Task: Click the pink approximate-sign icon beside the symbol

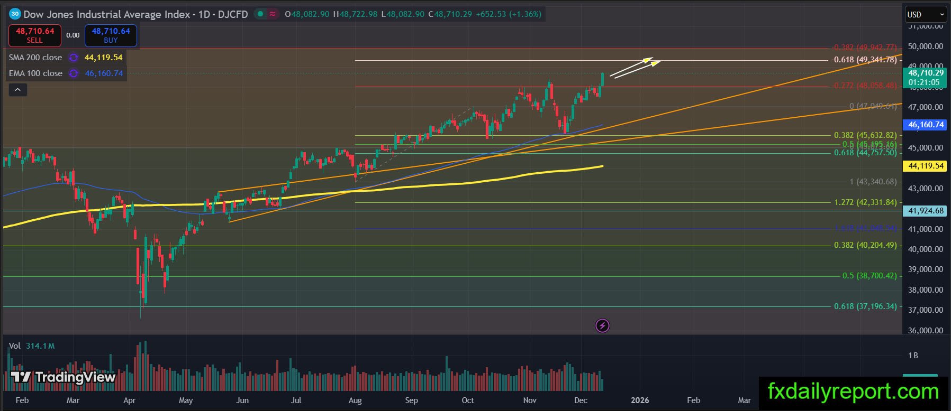Action: (273, 14)
